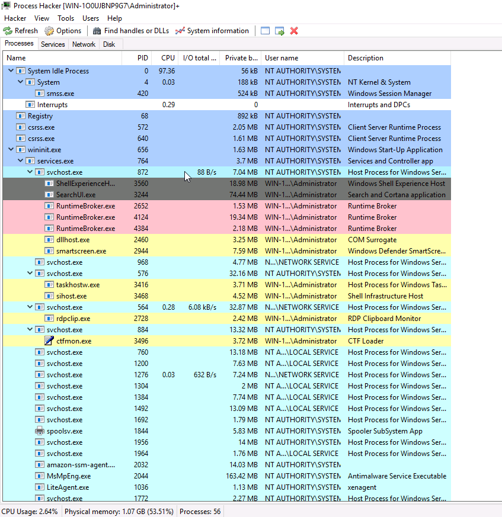
Task: Select the Processes tab
Action: [19, 43]
